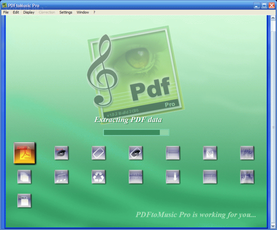Click the Extracting PDF data progress bar
Image resolution: width=277 pixels, height=230 pixels.
136,133
